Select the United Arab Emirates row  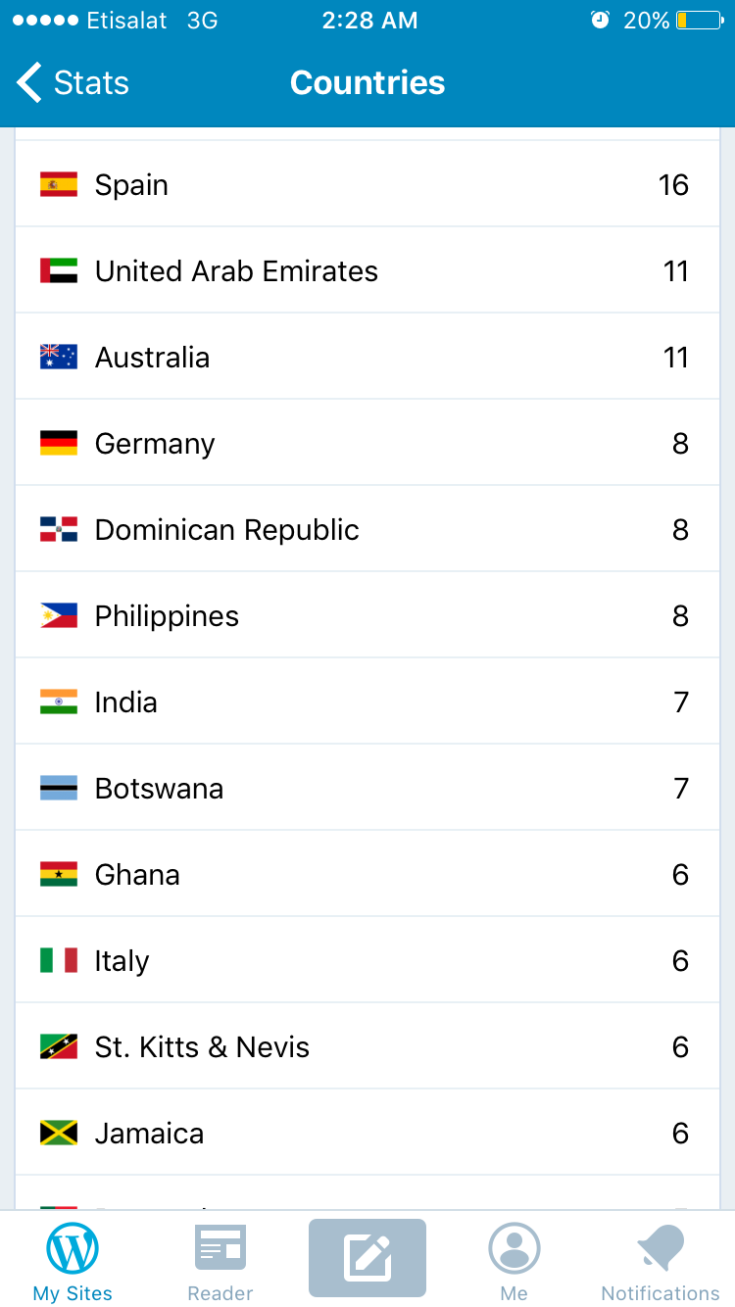367,270
